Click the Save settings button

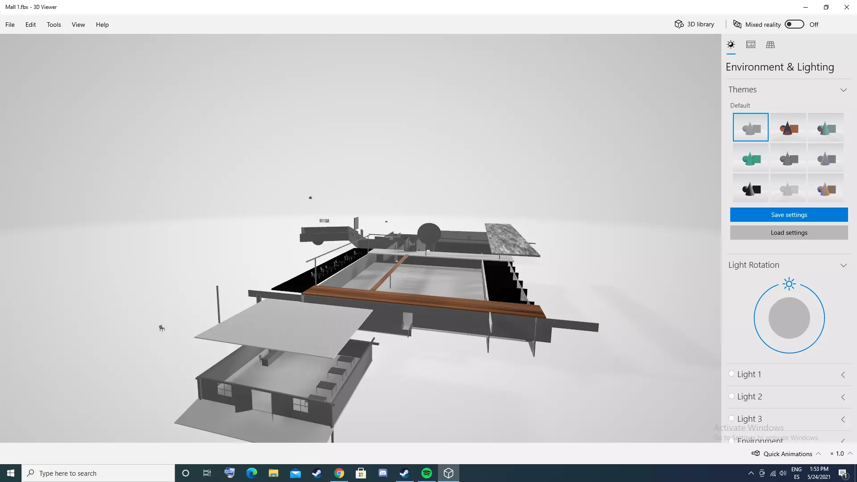tap(789, 215)
